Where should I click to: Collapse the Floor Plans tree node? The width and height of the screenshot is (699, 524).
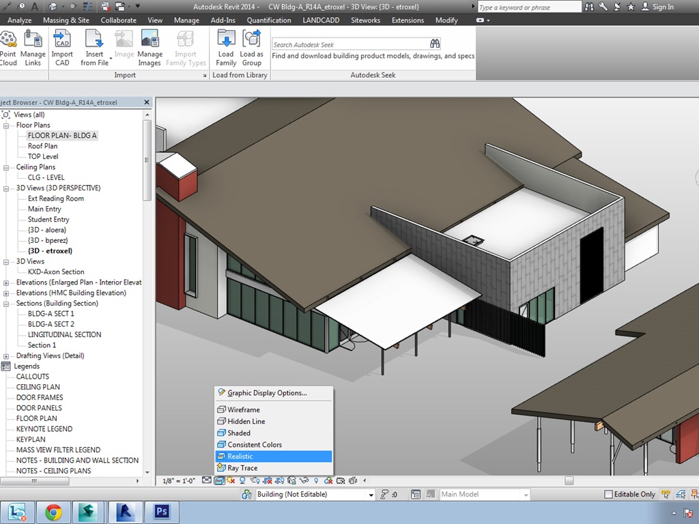tap(6, 126)
